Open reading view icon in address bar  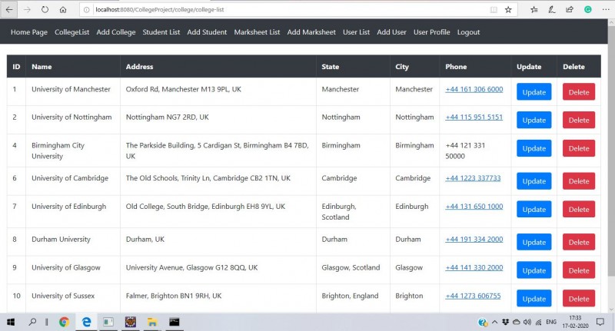[x=494, y=10]
